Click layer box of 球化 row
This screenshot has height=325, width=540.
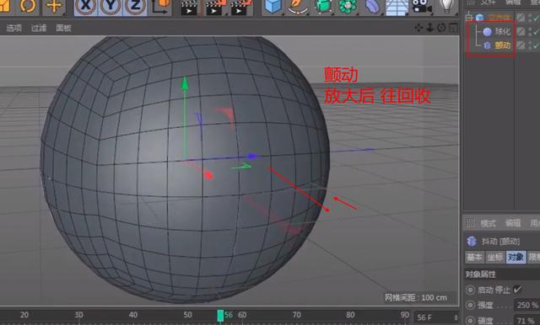pos(521,32)
